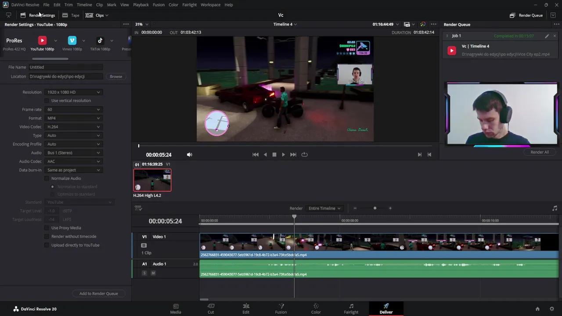
Task: Open the Timeline menu
Action: point(84,5)
